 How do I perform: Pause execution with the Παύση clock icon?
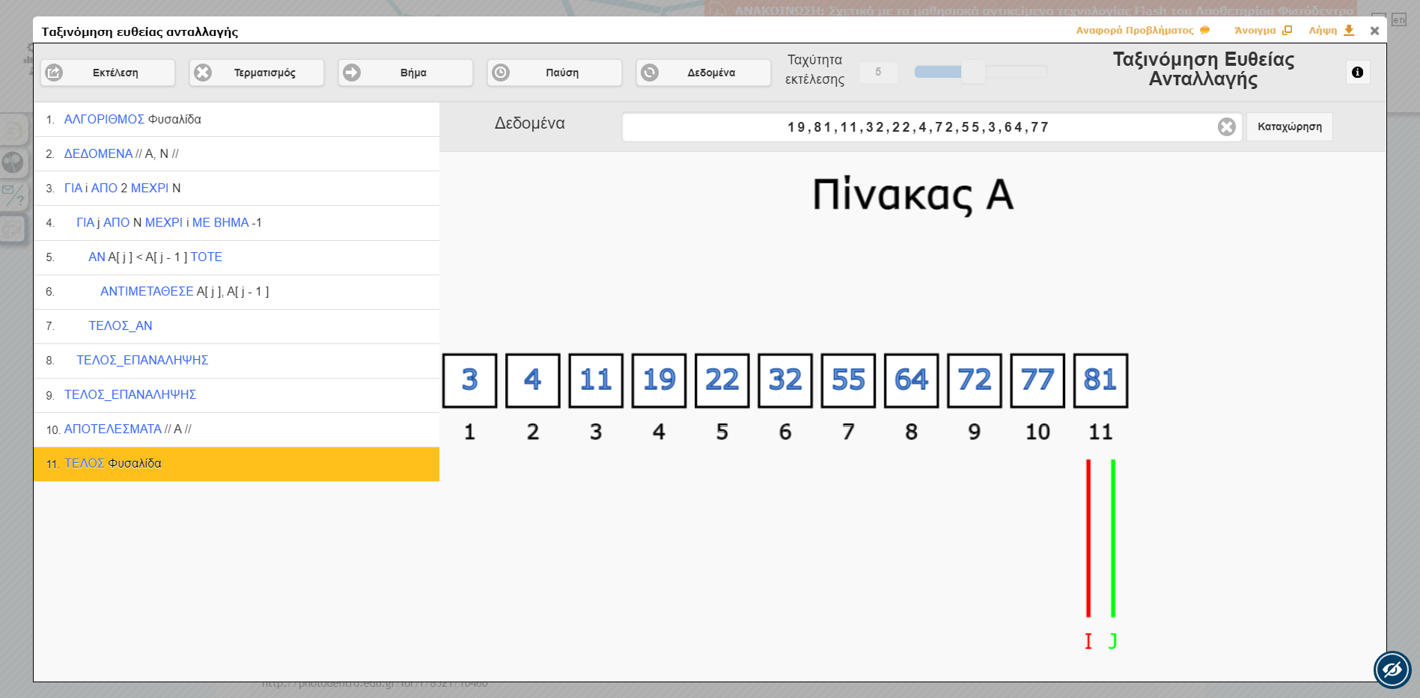point(501,73)
